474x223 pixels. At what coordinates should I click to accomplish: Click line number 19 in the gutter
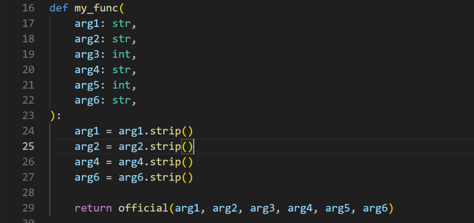29,54
